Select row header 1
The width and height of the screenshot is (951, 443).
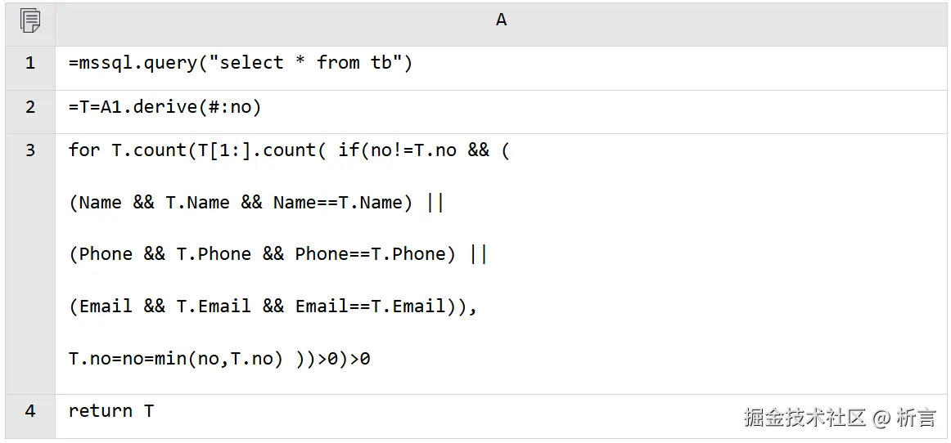coord(30,63)
